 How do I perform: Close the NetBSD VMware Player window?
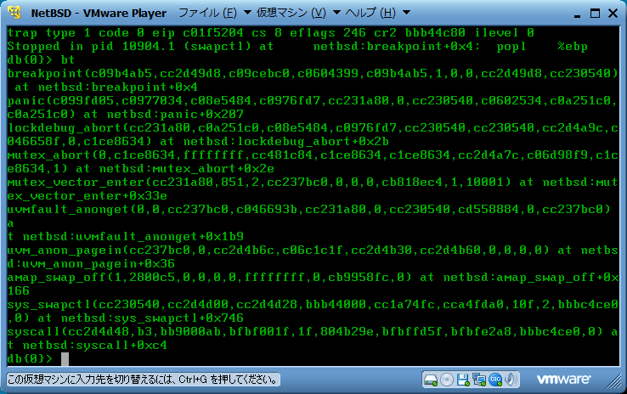click(610, 13)
